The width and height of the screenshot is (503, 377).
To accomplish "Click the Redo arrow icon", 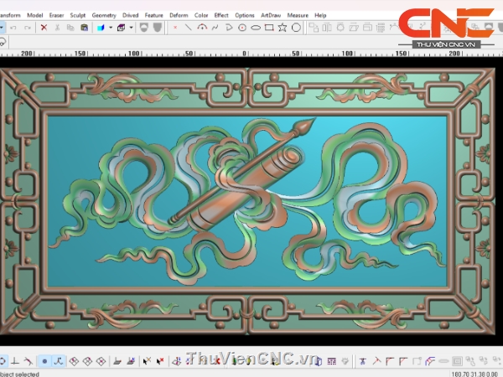I will click(28, 28).
